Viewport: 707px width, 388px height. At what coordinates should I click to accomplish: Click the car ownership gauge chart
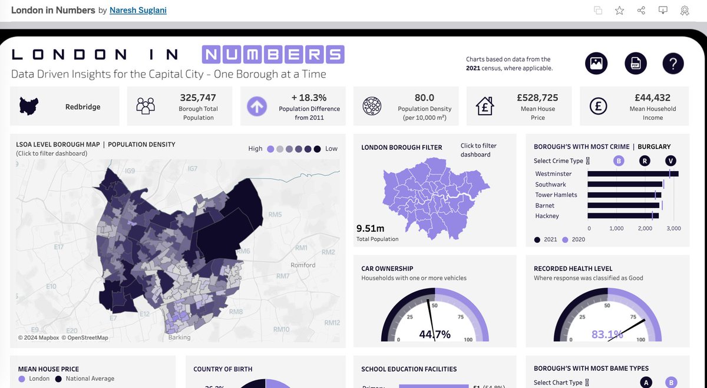click(435, 315)
